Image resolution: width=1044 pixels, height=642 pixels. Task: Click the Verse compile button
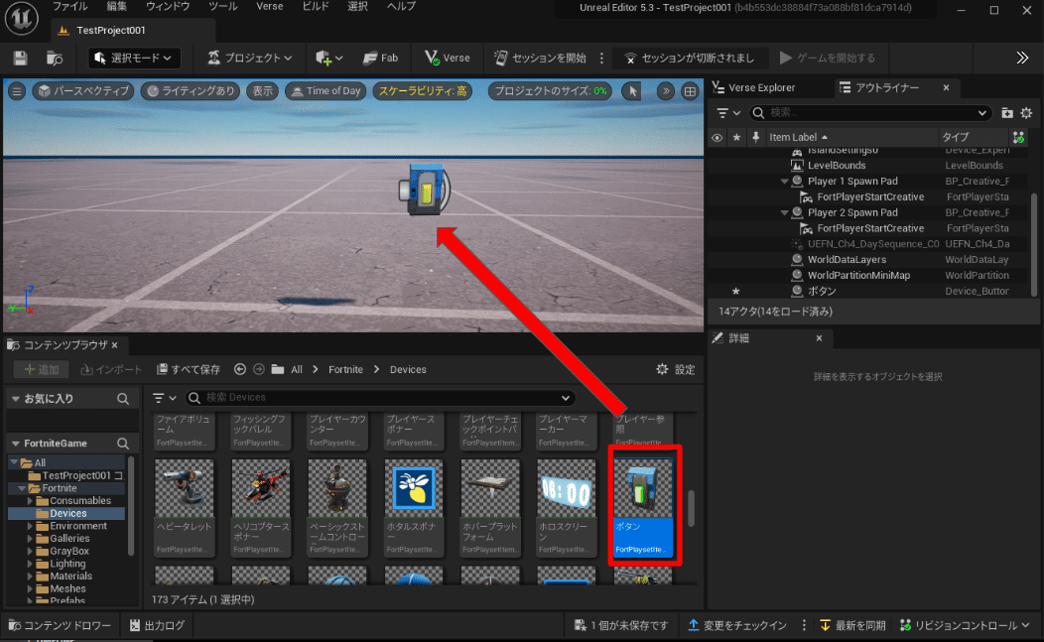tap(448, 58)
